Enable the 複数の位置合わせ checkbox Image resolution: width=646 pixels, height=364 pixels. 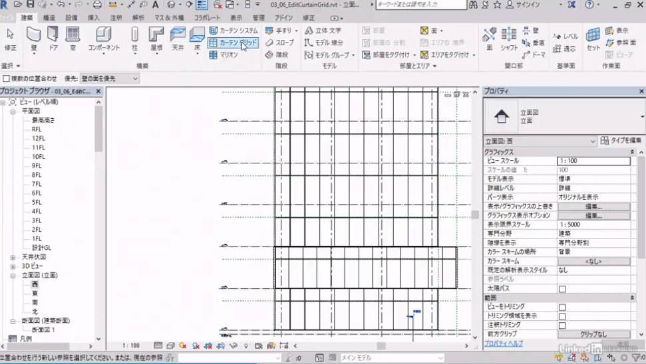tap(6, 78)
